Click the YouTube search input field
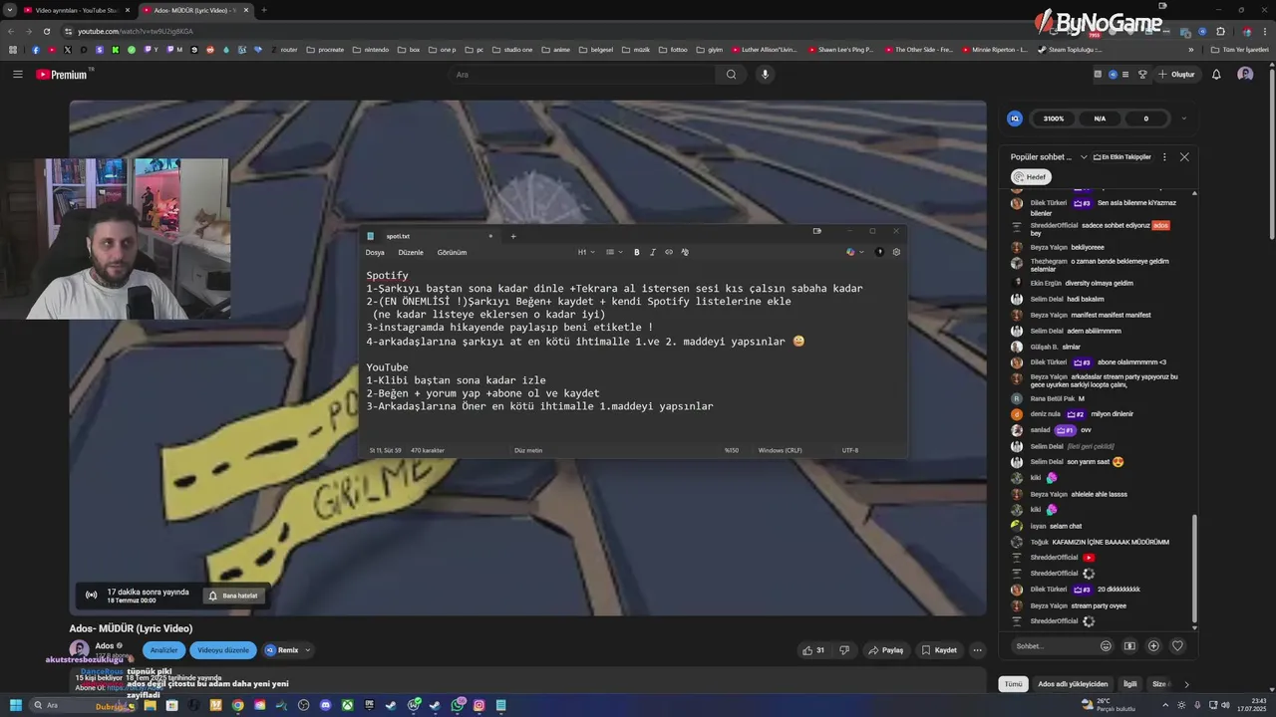The image size is (1276, 717). click(x=584, y=75)
